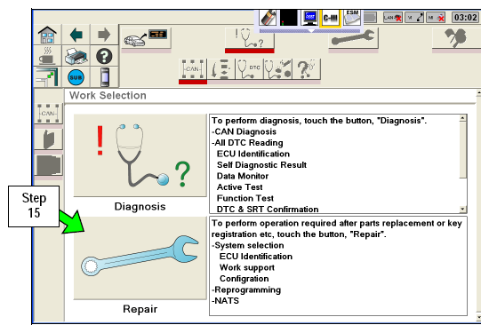
Task: Select the C-III application icon
Action: coord(331,18)
